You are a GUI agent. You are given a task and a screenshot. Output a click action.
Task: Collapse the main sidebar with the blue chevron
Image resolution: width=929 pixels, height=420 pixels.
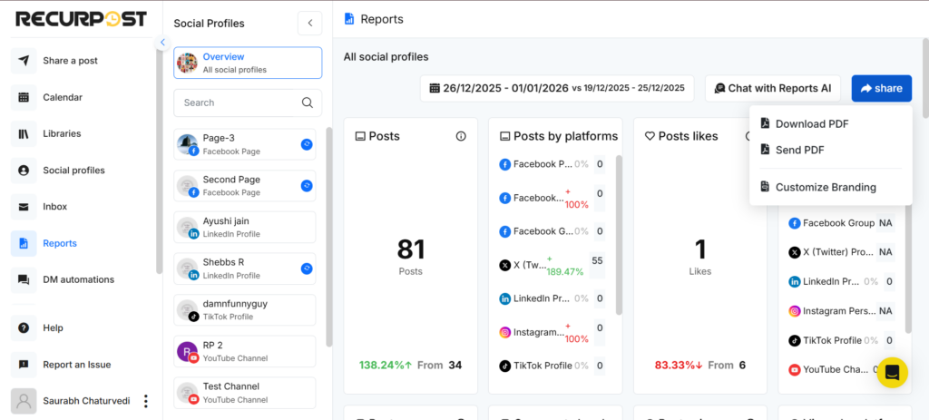pos(162,43)
